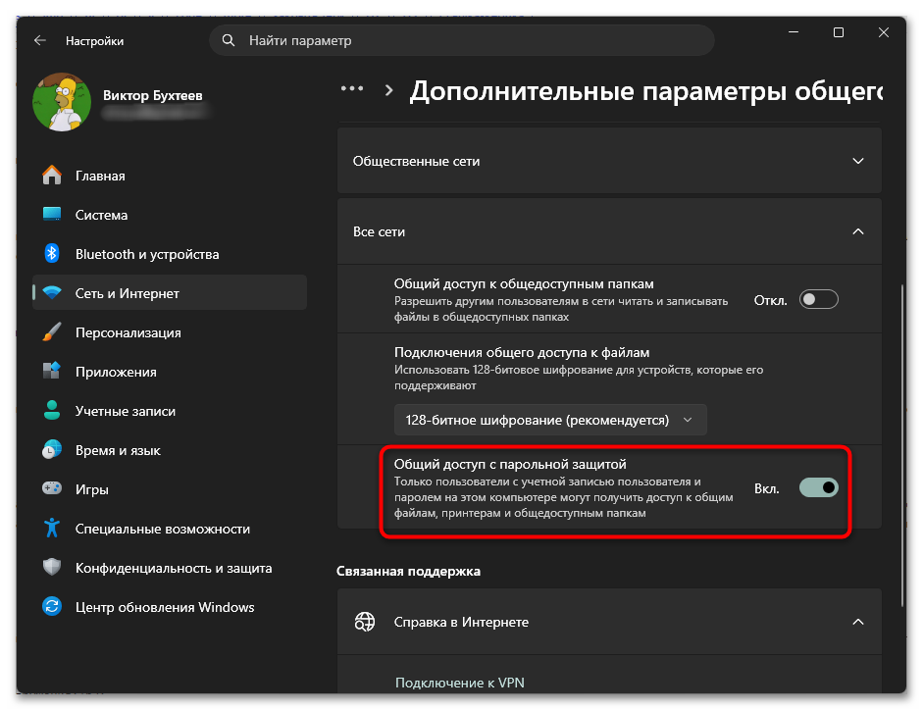Click the Главная home icon
923x710 pixels.
pyautogui.click(x=52, y=175)
